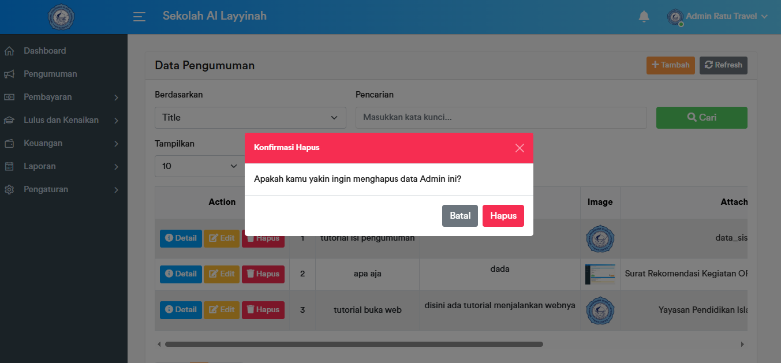The image size is (781, 363).
Task: Click the green Cari search button
Action: point(701,118)
